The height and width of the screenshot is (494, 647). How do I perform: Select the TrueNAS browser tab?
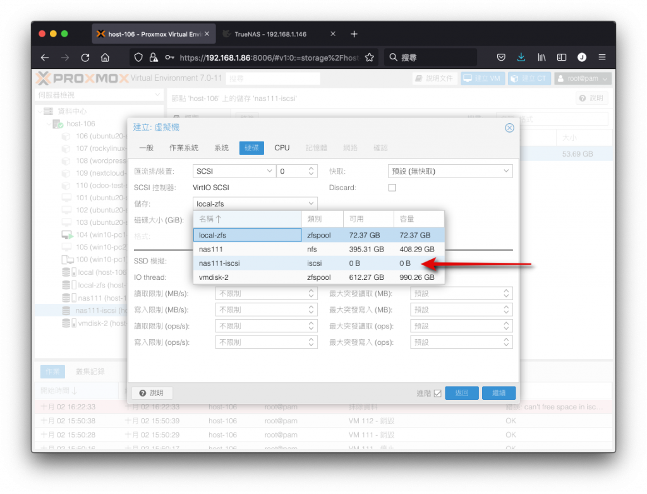pyautogui.click(x=279, y=34)
